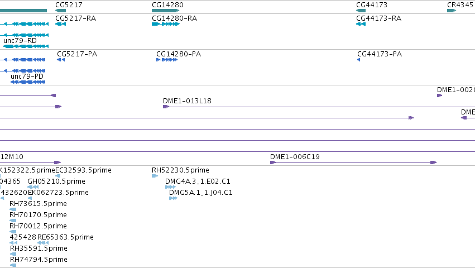475x268 pixels.
Task: Select the RE65363.5prime EST glyph
Action: pyautogui.click(x=43, y=243)
